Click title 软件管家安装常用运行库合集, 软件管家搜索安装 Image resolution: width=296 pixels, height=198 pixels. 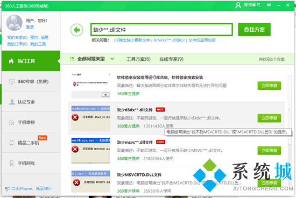160,77
